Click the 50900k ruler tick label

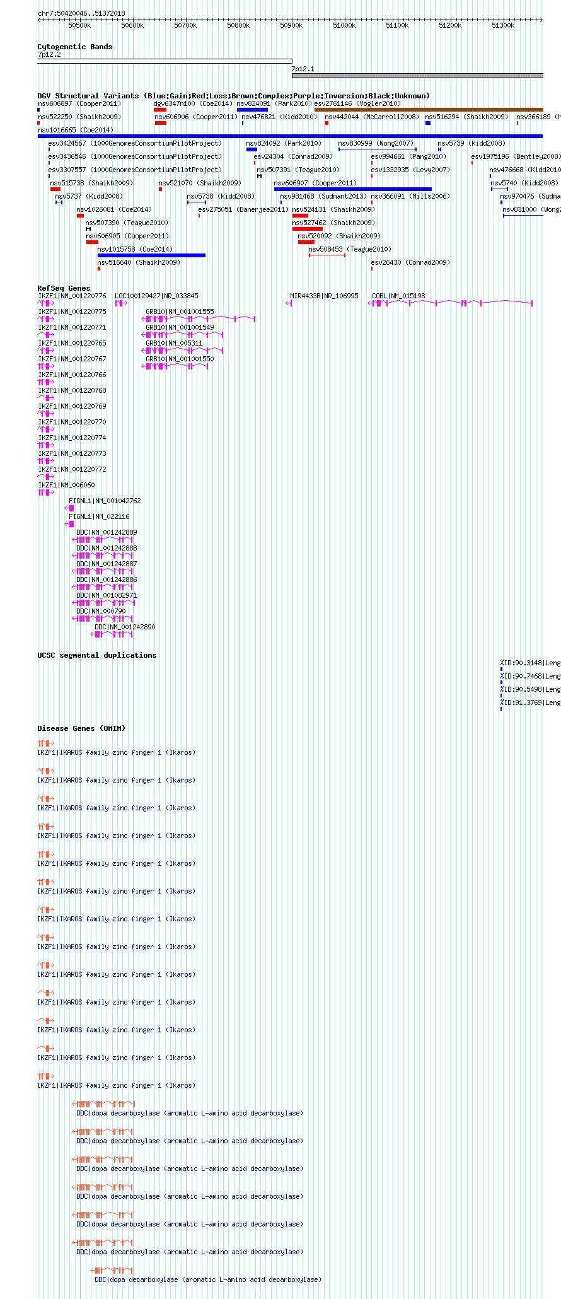click(x=291, y=25)
